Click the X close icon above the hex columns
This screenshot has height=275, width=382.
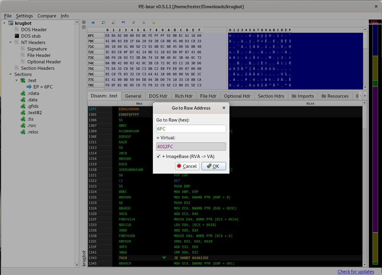[x=84, y=22]
